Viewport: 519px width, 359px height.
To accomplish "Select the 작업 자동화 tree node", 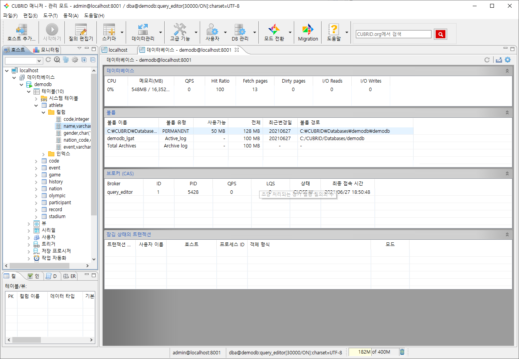I will click(54, 258).
